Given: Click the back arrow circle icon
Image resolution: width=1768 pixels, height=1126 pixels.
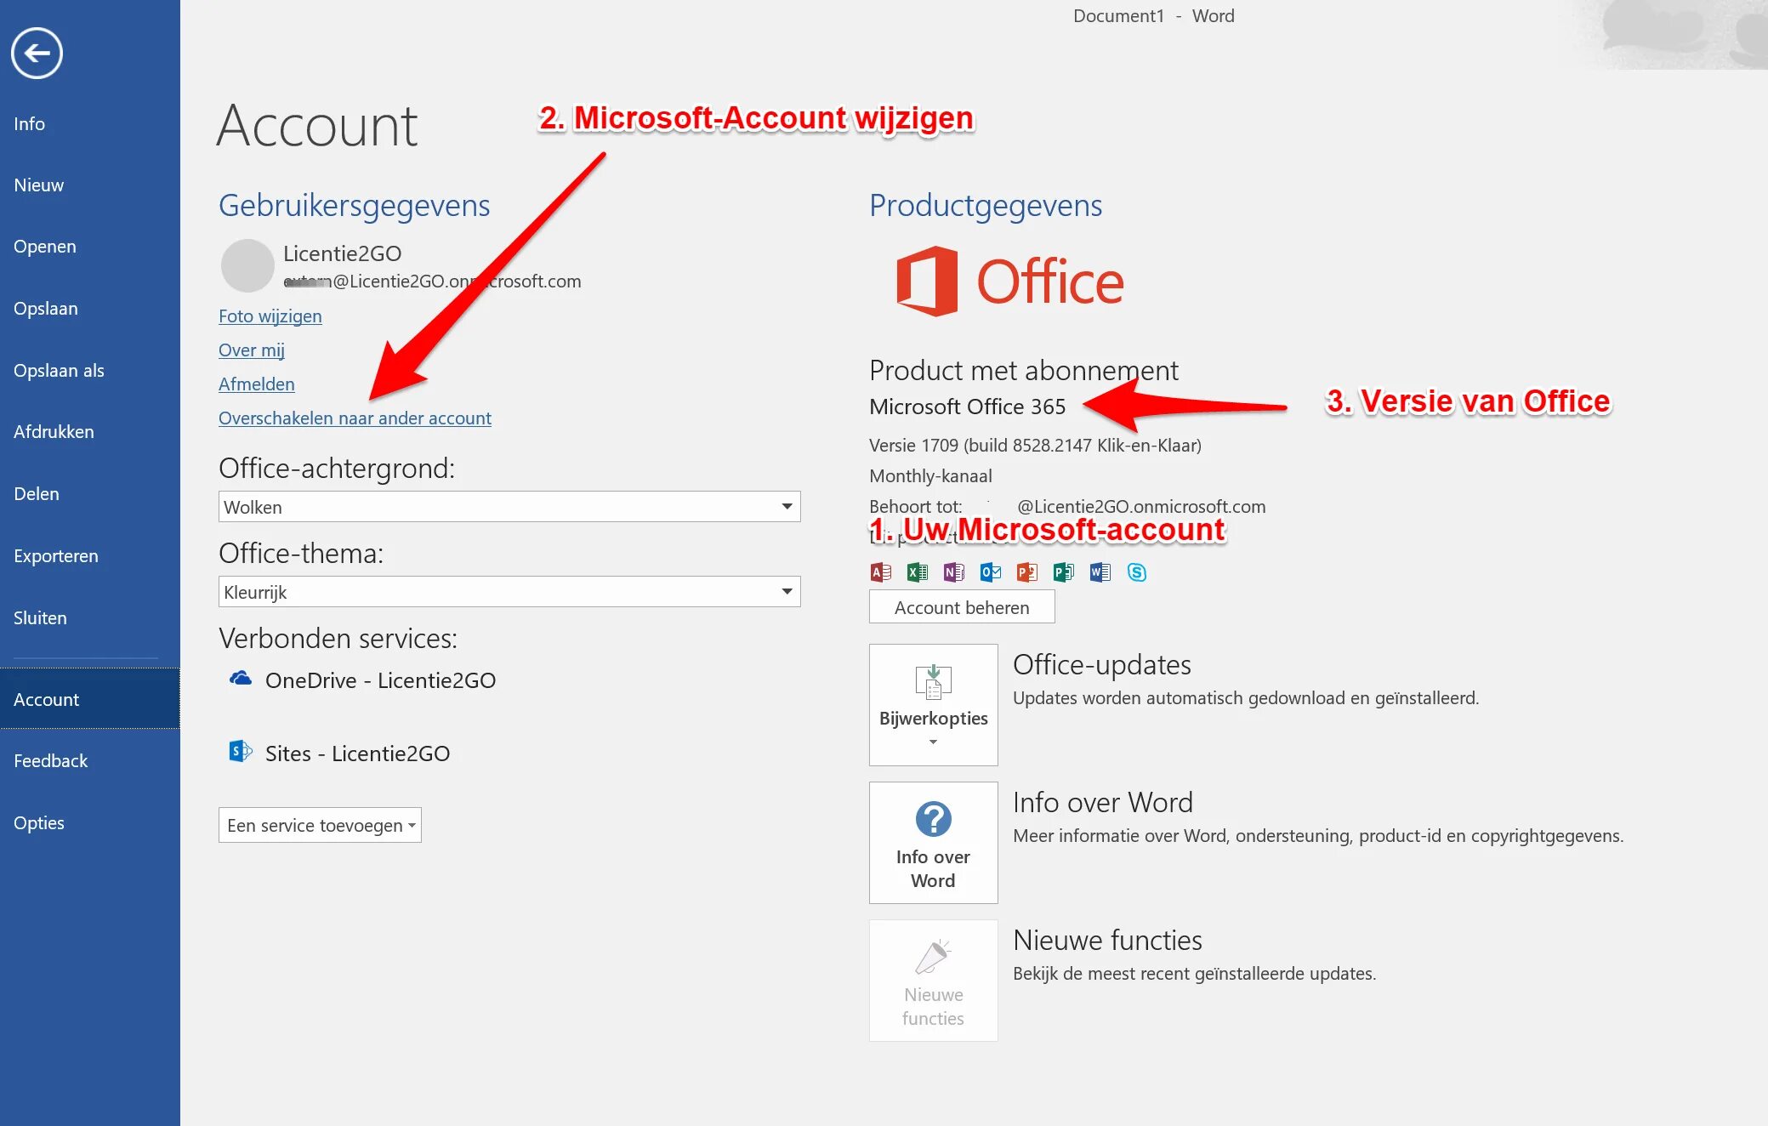Looking at the screenshot, I should 37,54.
